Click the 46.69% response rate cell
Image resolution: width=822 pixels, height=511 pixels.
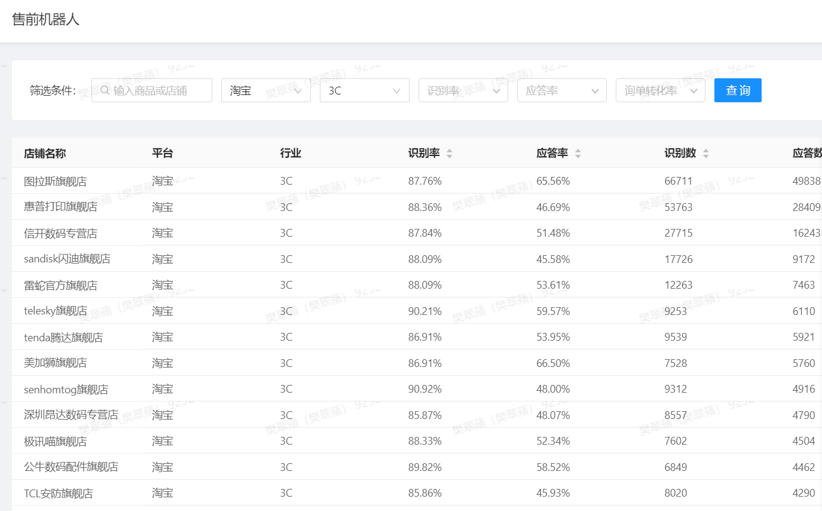click(x=553, y=207)
